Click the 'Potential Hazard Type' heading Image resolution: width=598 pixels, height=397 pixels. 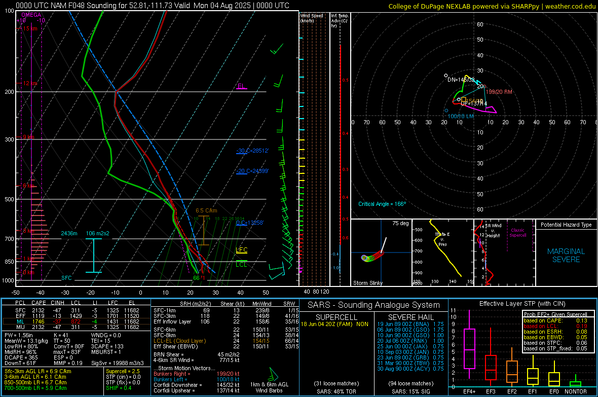[x=566, y=225]
